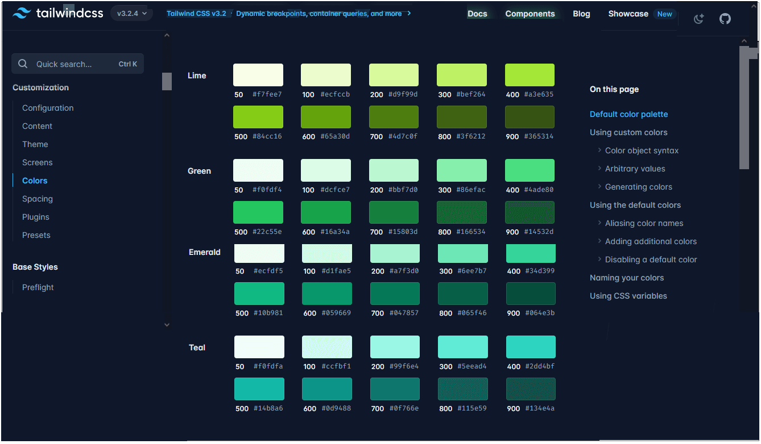Click chevron beside Color object syntax
The image size is (761, 444).
click(599, 150)
